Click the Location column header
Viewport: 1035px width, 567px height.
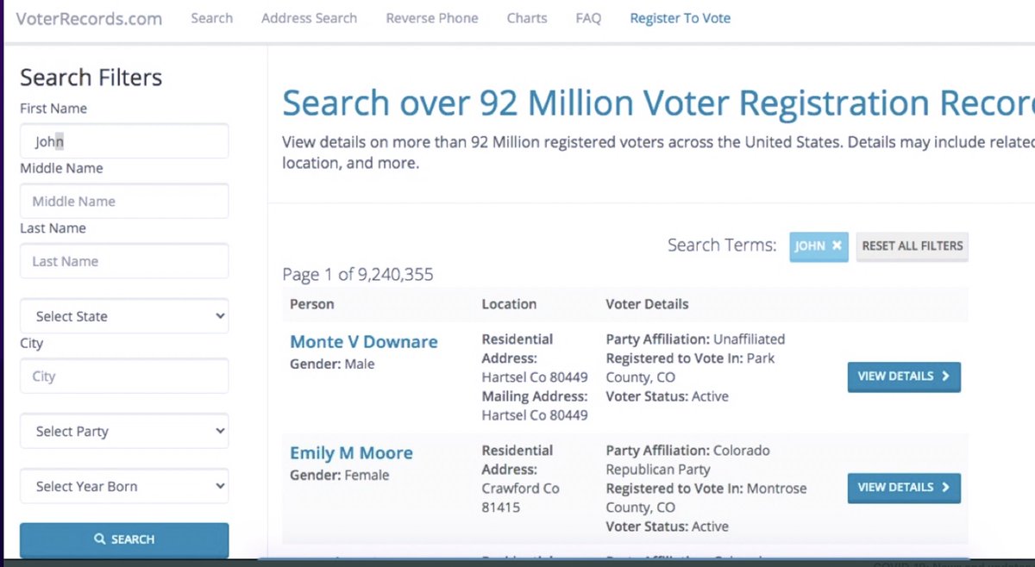coord(509,304)
